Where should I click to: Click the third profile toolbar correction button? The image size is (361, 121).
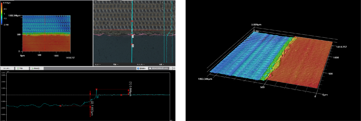coord(37,69)
